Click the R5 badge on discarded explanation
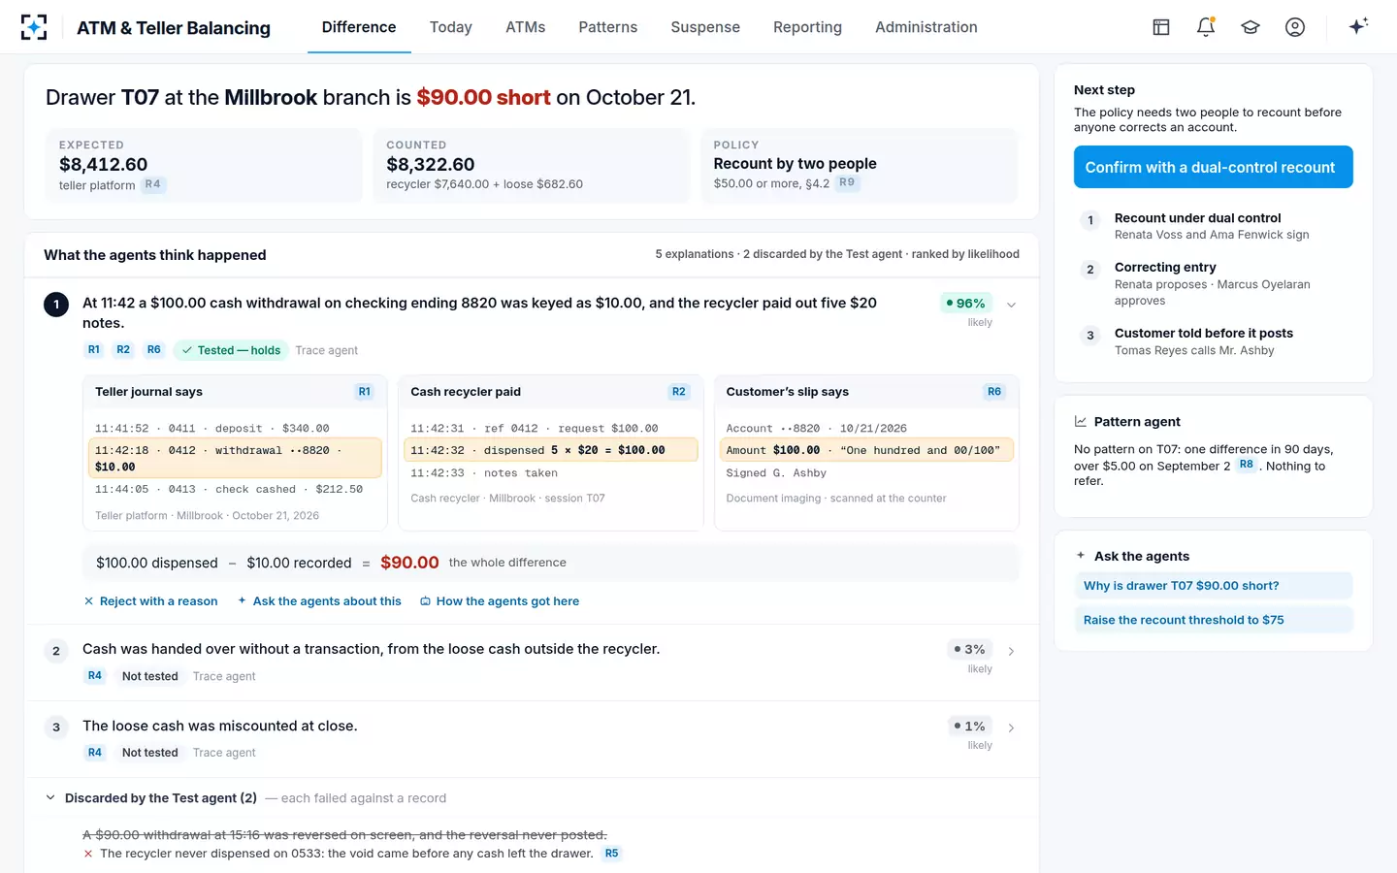The image size is (1397, 873). point(611,854)
